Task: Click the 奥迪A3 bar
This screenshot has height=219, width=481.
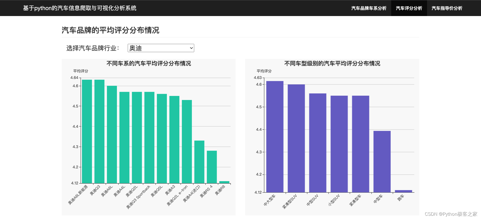Action: coord(174,140)
